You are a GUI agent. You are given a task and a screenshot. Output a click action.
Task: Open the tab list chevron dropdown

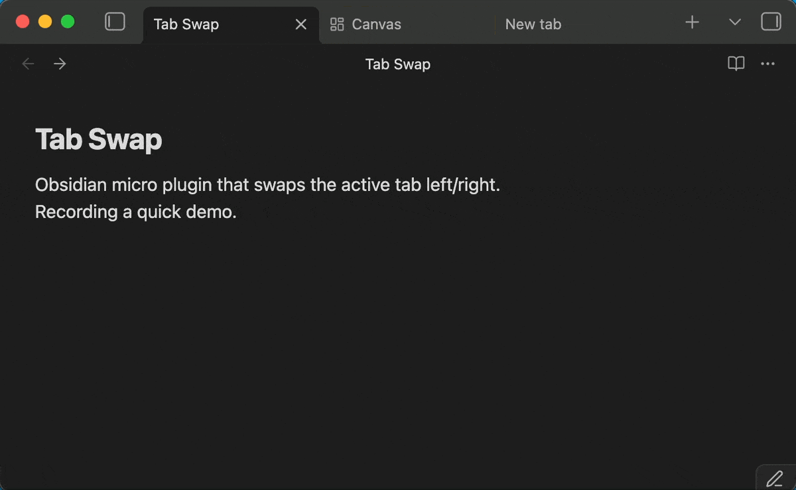734,23
